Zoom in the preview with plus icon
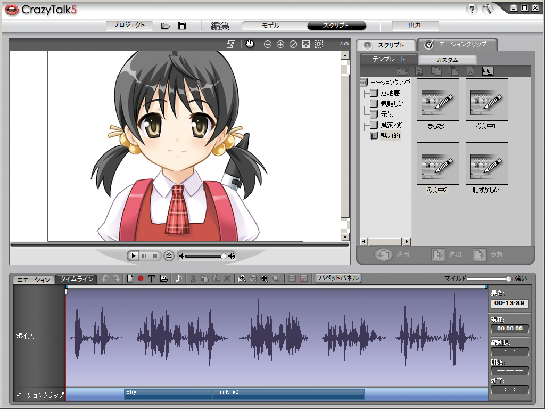Screen dimensions: 545x409 tap(280, 44)
